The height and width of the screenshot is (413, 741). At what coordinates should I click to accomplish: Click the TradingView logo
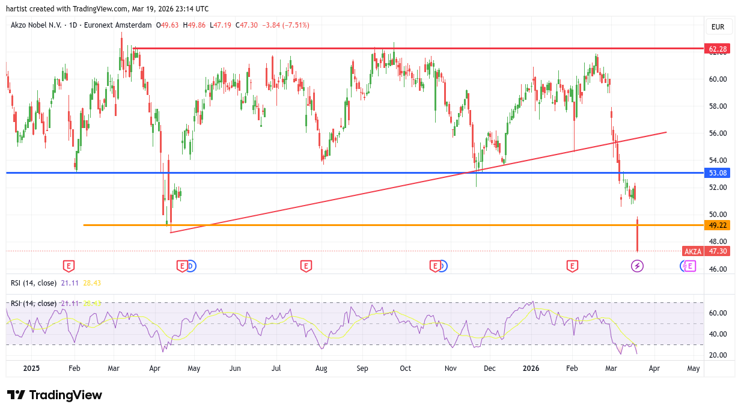55,395
